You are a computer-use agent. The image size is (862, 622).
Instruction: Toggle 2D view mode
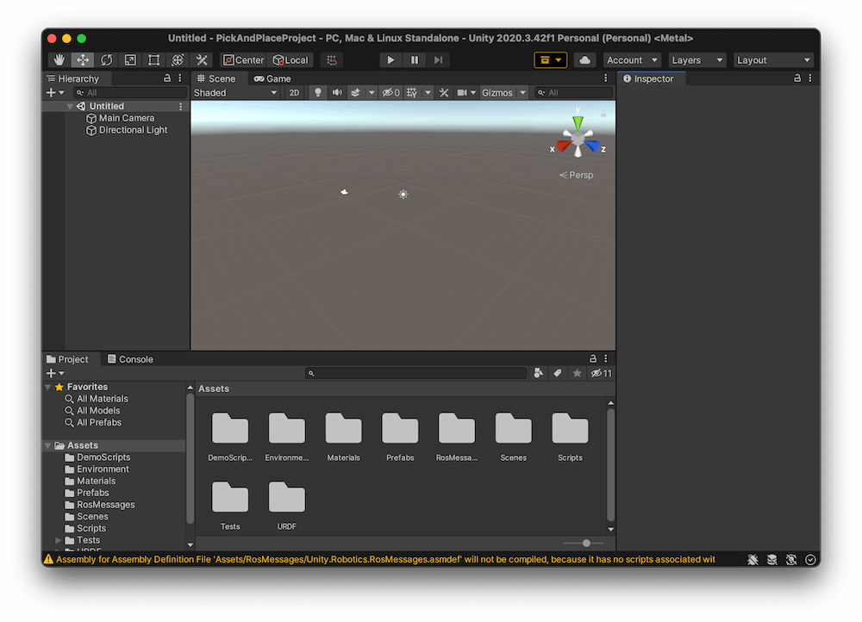(x=294, y=93)
